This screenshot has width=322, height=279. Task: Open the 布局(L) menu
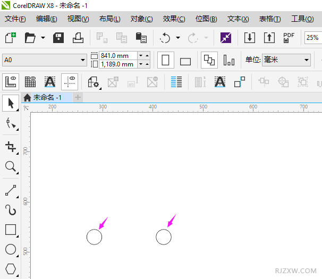pyautogui.click(x=109, y=19)
